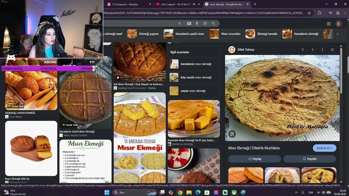
Task: Click the magnifier search button
Action: point(213,23)
